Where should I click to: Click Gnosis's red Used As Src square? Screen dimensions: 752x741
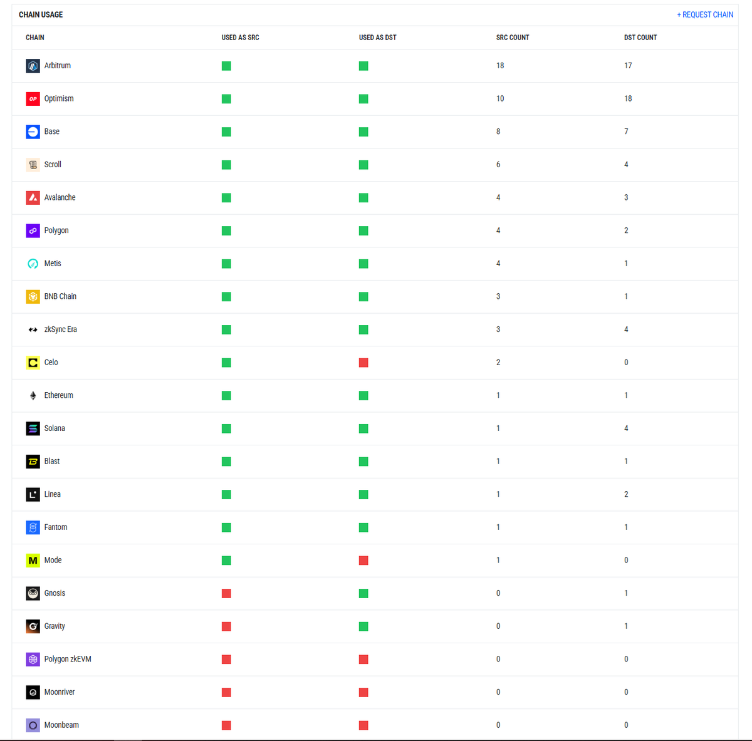tap(226, 593)
